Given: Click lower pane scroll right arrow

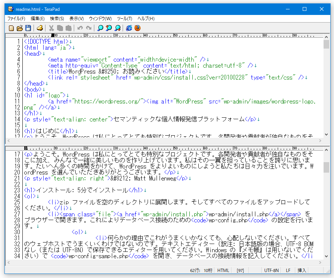Looking at the screenshot, I should [320, 262].
